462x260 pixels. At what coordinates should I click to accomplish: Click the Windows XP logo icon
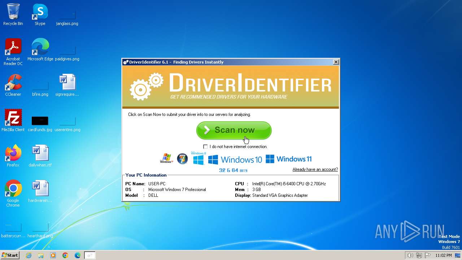(x=166, y=159)
